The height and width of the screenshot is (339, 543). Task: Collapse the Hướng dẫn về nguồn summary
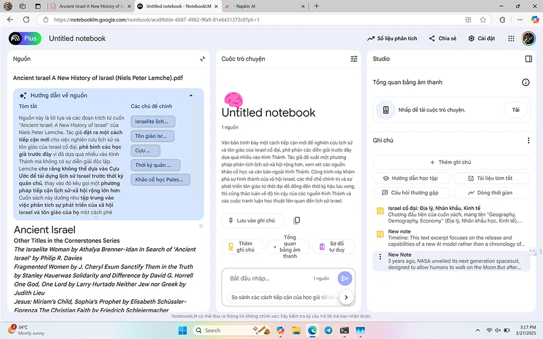[192, 95]
